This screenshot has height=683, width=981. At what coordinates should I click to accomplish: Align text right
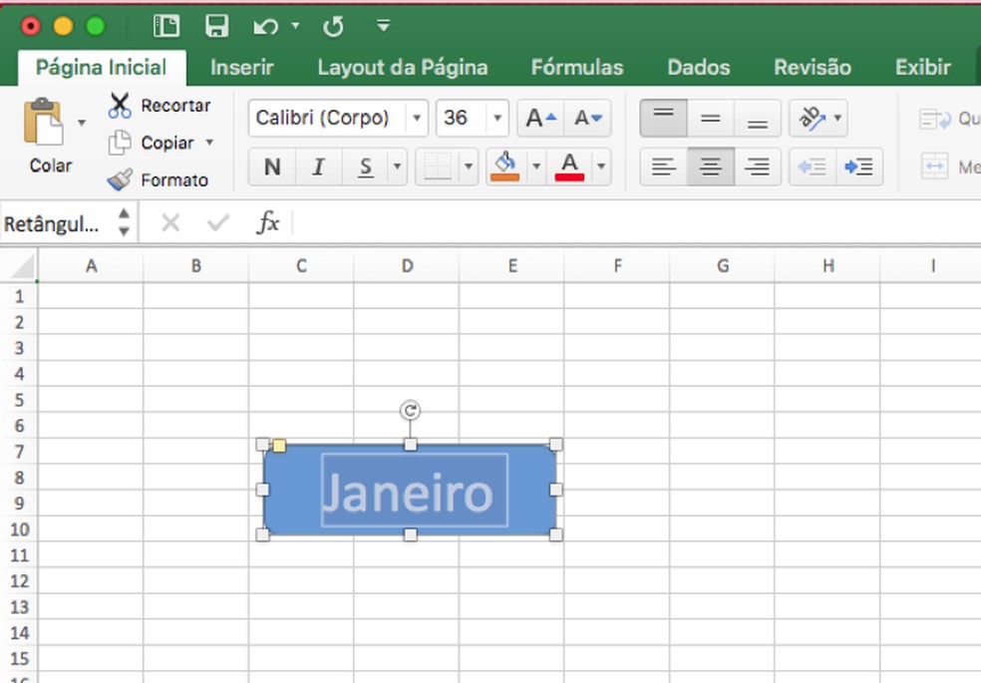758,167
